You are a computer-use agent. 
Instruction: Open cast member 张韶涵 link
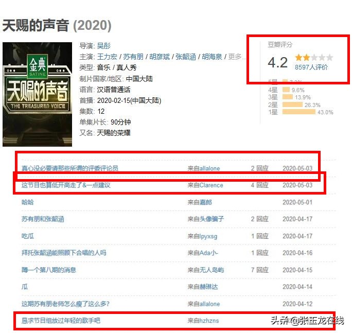pyautogui.click(x=186, y=57)
